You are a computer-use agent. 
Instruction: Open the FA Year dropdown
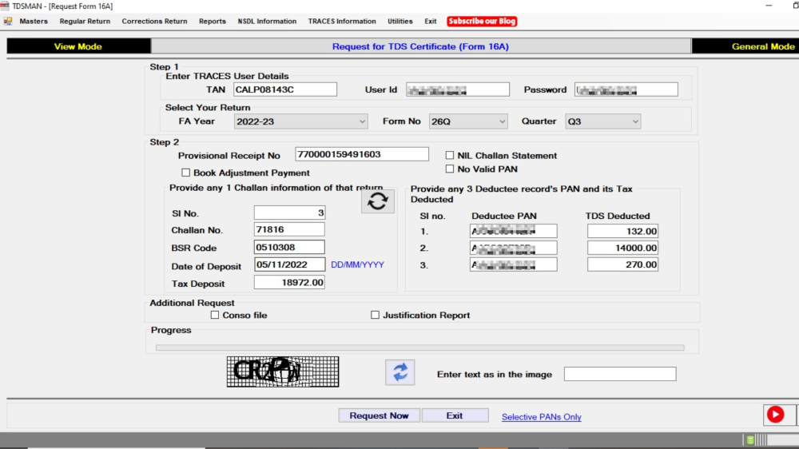tap(300, 121)
